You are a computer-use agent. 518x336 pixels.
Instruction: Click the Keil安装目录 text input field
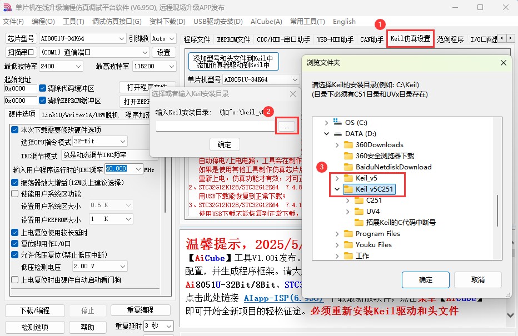click(x=215, y=126)
